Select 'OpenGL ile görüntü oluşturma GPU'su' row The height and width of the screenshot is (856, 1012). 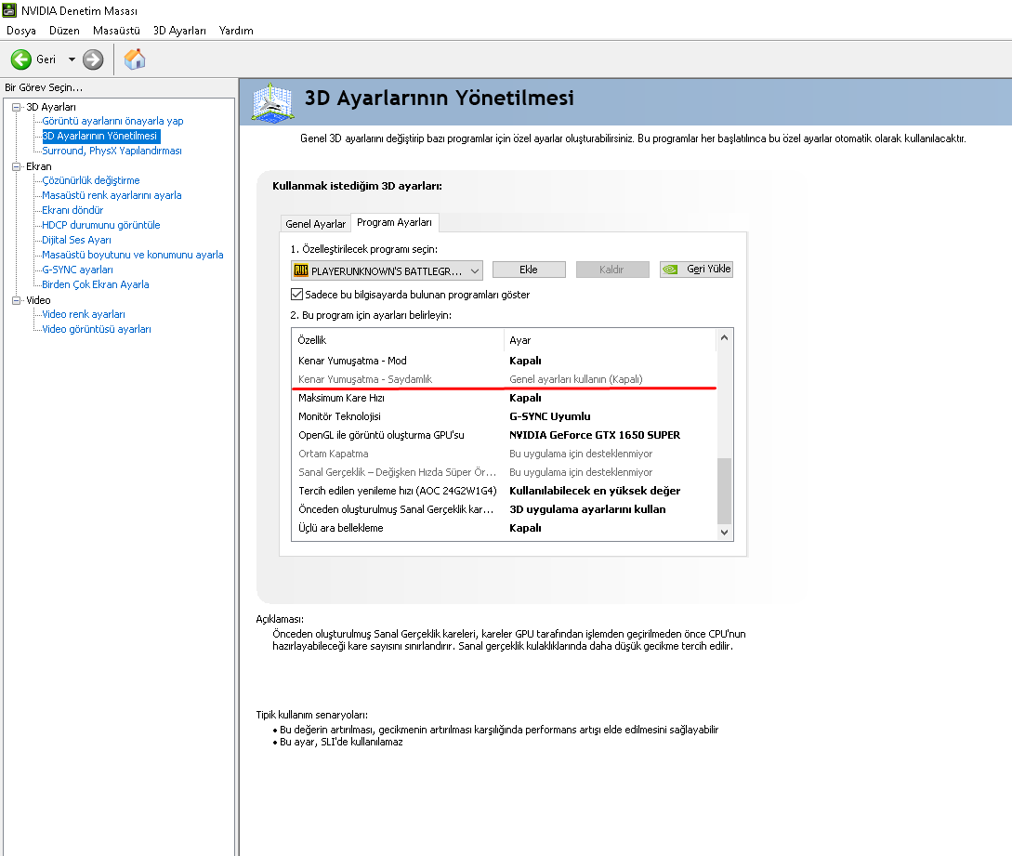[504, 435]
